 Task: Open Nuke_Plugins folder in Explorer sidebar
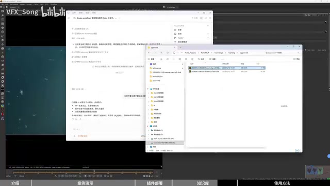click(157, 76)
